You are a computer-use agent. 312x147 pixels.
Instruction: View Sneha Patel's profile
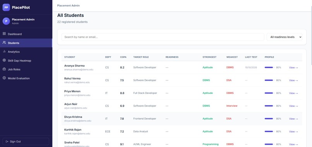(x=293, y=144)
